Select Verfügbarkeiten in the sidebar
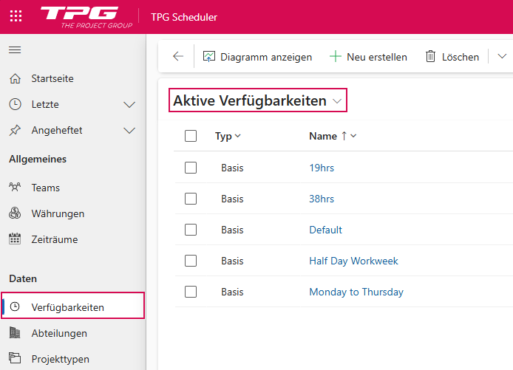Screen dimensions: 513x370 tap(72, 307)
